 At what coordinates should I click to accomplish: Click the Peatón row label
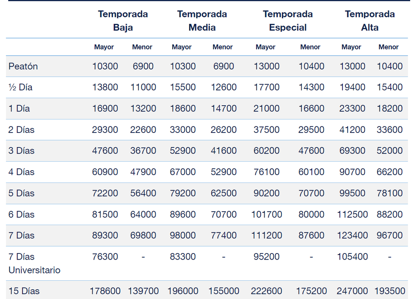[x=23, y=66]
